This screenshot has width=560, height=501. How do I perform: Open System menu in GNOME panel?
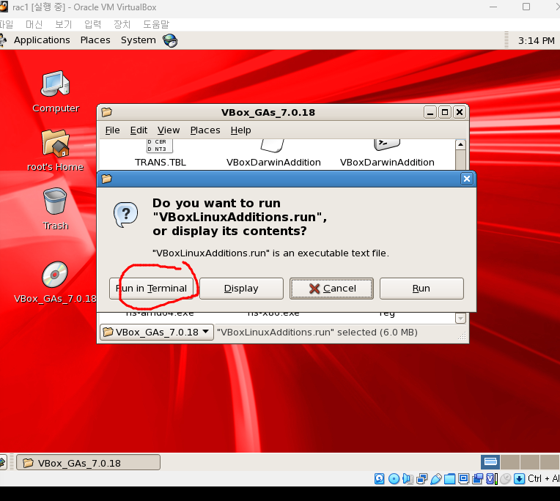pyautogui.click(x=139, y=40)
